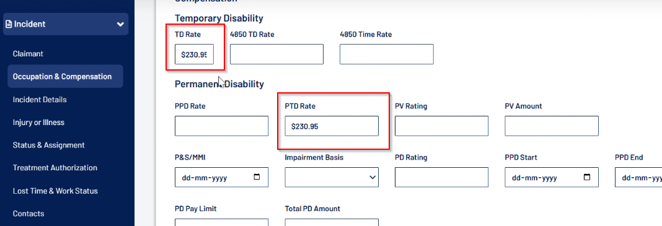Open the Claimant sidebar item
Viewport: 662px width, 226px height.
point(28,54)
